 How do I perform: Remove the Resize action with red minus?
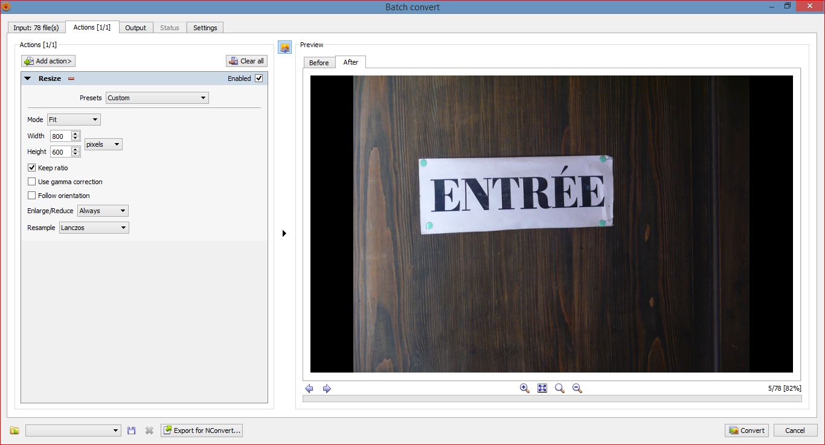(x=71, y=78)
